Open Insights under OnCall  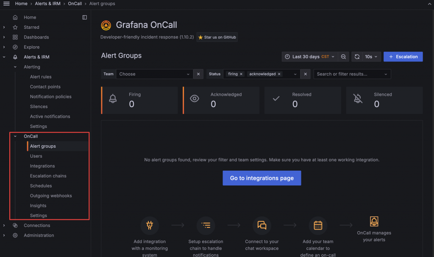[38, 206]
